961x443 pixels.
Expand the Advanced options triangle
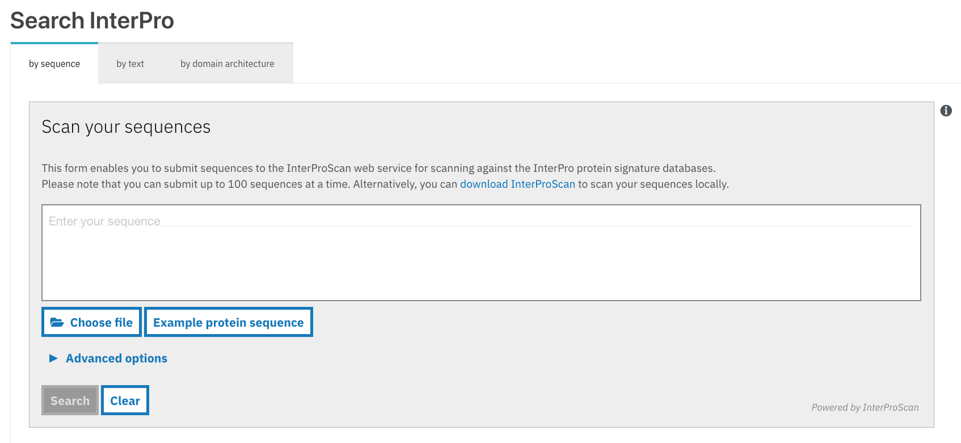tap(53, 358)
